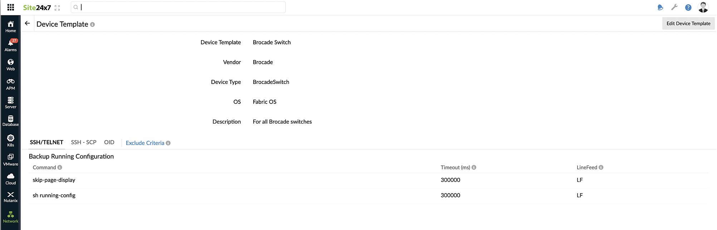Switch to the OID tab
This screenshot has height=230, width=717.
pos(109,142)
